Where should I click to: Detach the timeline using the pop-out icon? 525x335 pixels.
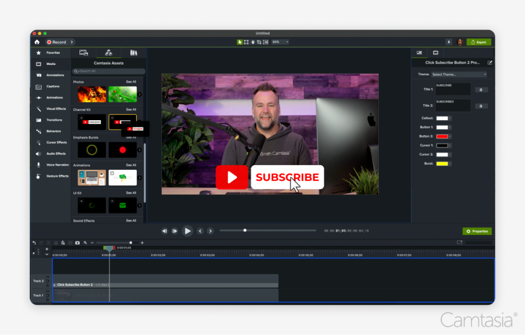(x=459, y=242)
